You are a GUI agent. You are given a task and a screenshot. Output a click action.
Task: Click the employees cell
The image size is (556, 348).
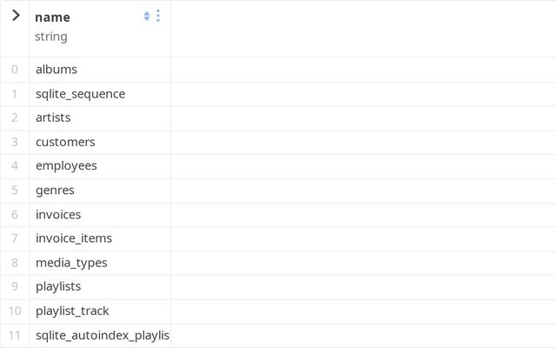[x=66, y=165]
